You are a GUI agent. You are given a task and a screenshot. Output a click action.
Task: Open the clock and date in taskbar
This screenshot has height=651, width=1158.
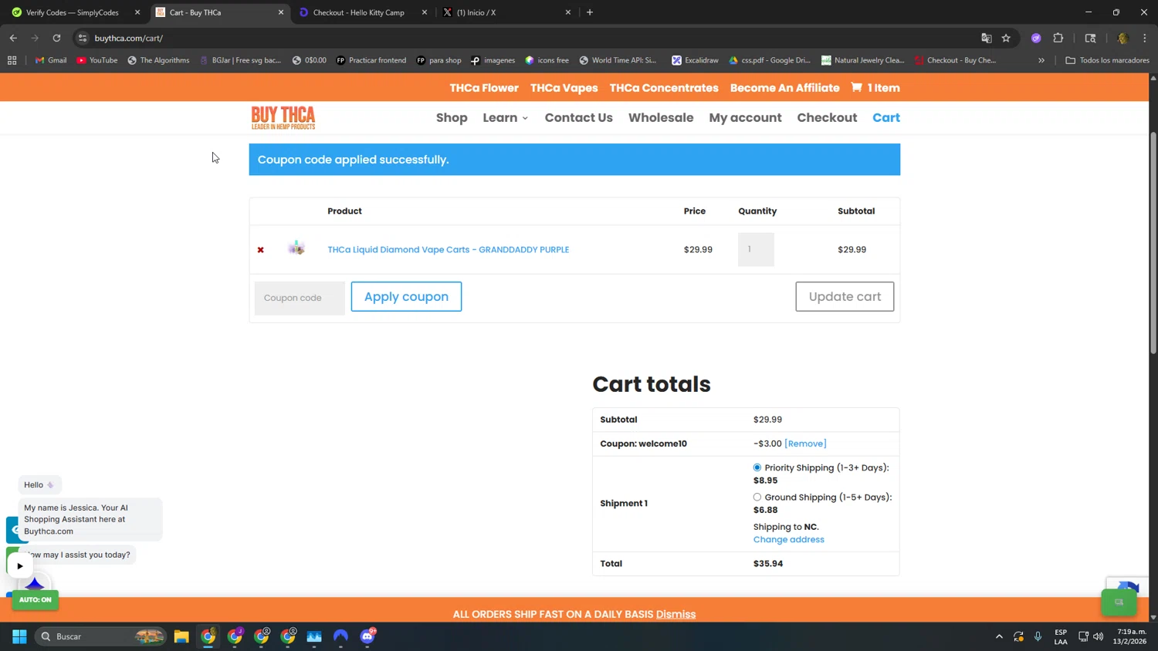click(1129, 636)
